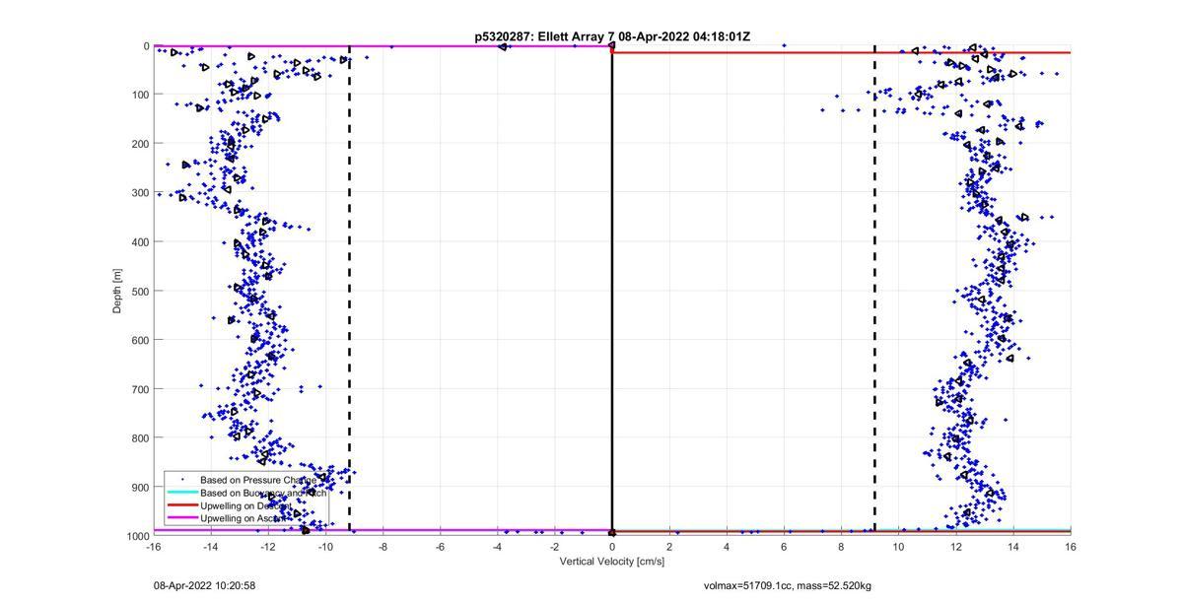
Task: Click legend entry 'Upwelling on Ascent'
Action: [x=244, y=518]
